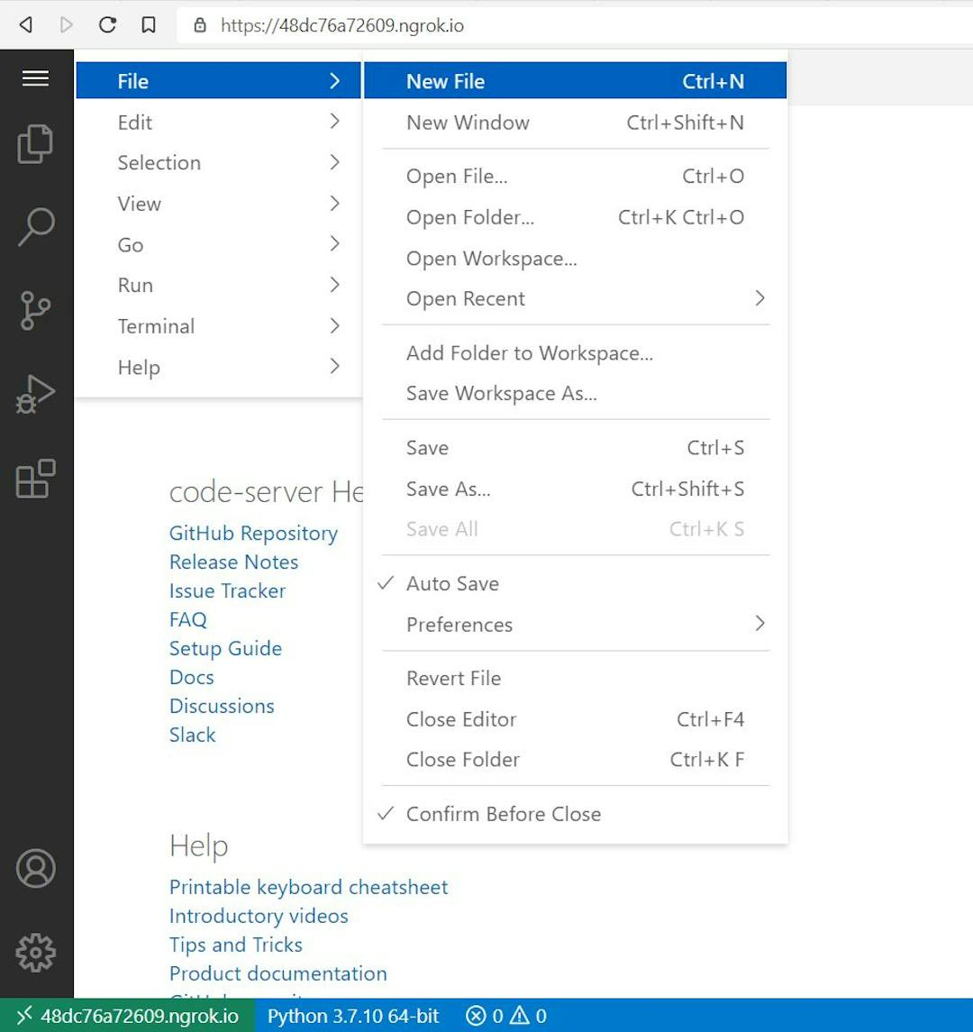Open the printable keyboard cheatsheet link

[308, 887]
